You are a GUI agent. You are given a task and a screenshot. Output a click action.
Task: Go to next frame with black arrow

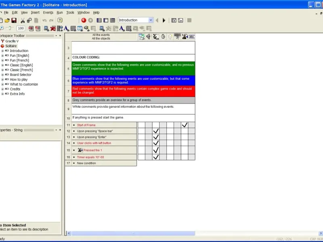[x=164, y=20]
